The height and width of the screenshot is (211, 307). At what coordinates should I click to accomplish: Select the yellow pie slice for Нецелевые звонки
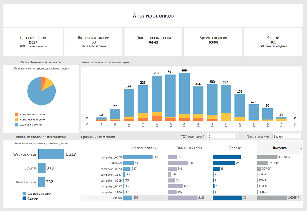tap(48, 83)
